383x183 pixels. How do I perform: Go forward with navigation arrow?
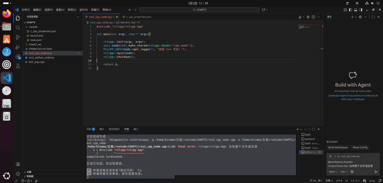pyautogui.click(x=135, y=10)
